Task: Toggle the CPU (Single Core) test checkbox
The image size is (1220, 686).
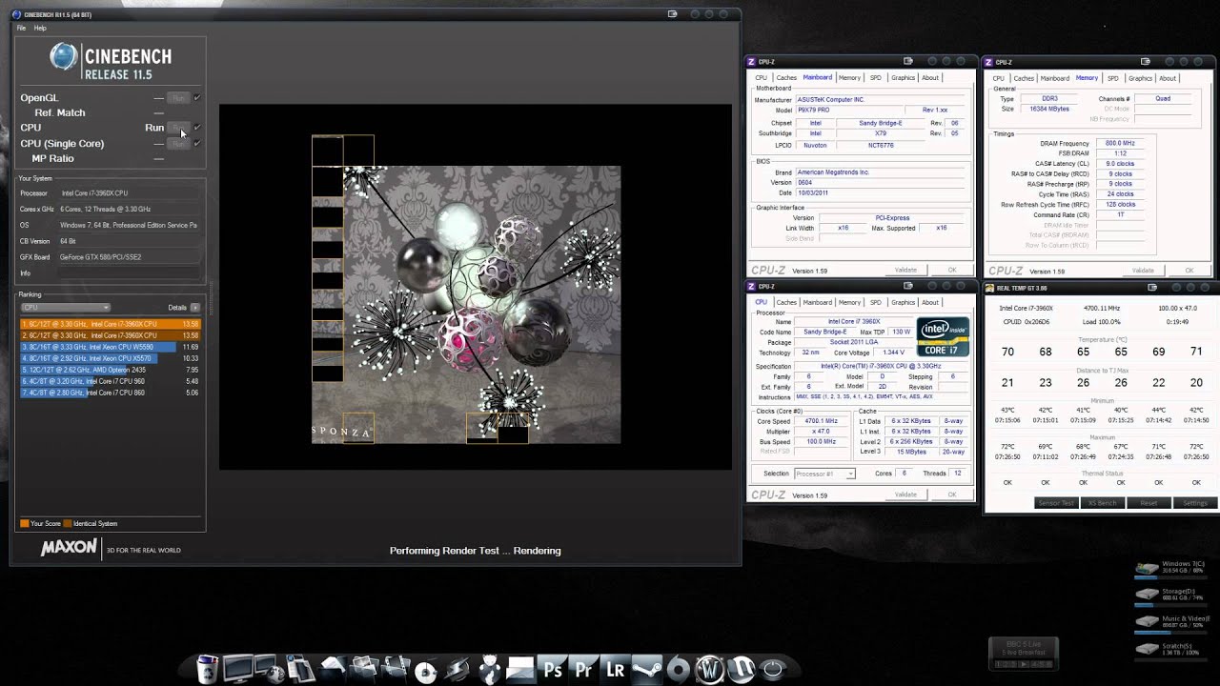Action: 196,143
